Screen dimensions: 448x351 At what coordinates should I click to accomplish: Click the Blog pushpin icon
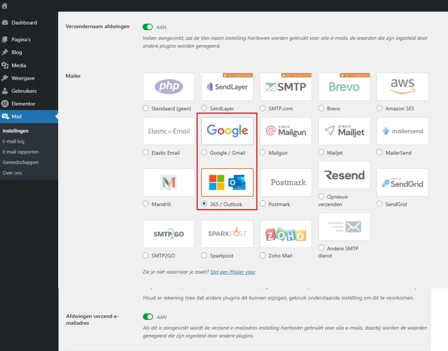[x=5, y=53]
